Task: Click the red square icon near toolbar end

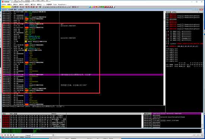Action: [105, 7]
